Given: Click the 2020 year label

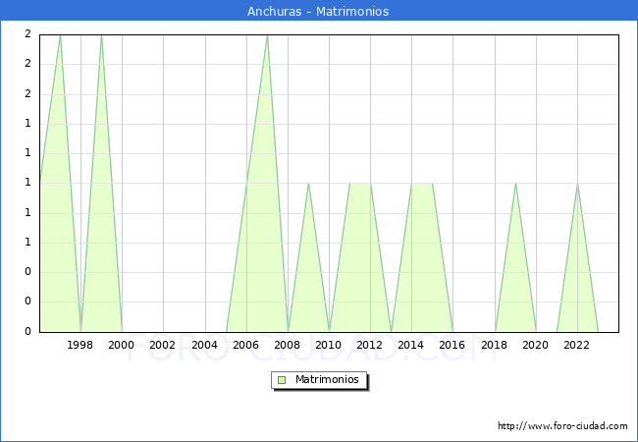Looking at the screenshot, I should click(535, 345).
